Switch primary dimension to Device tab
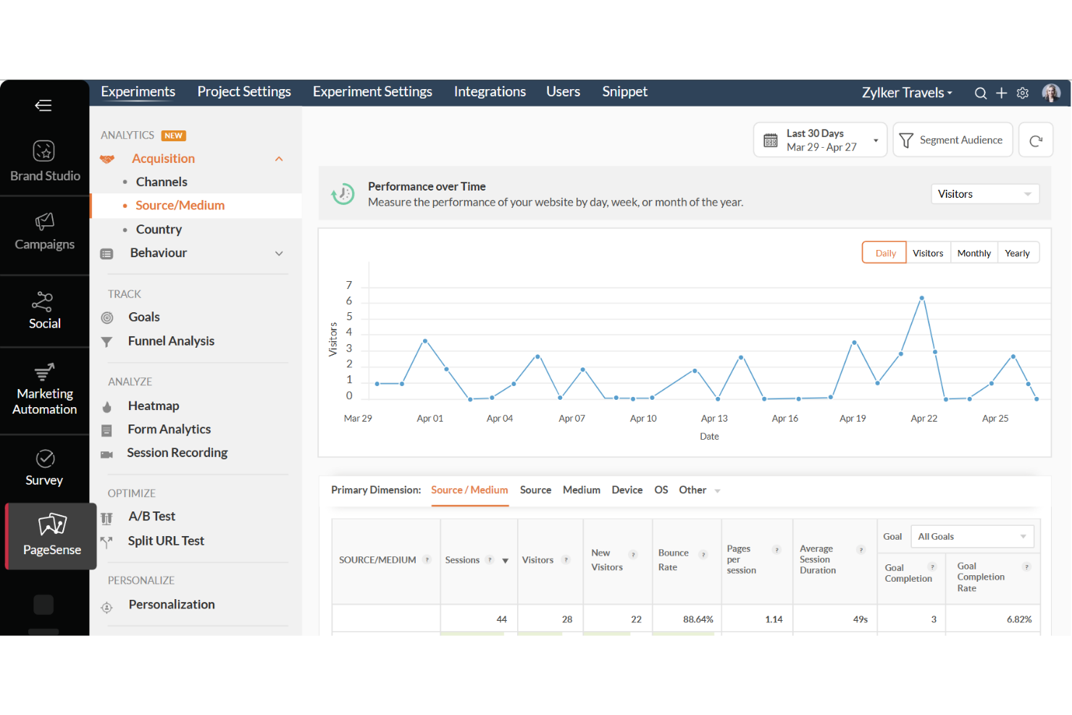1072x715 pixels. pos(627,490)
